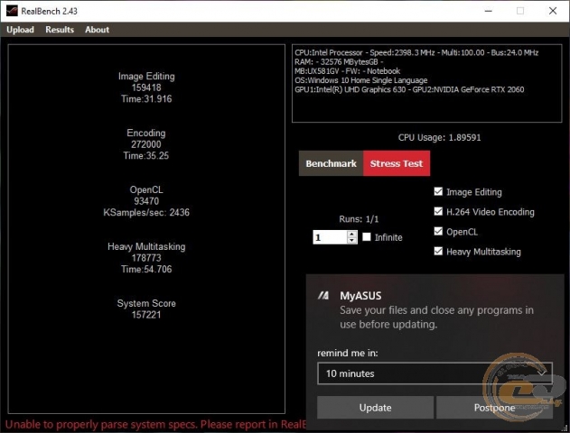Switch to the Benchmark tab
The width and height of the screenshot is (570, 433).
click(x=331, y=163)
